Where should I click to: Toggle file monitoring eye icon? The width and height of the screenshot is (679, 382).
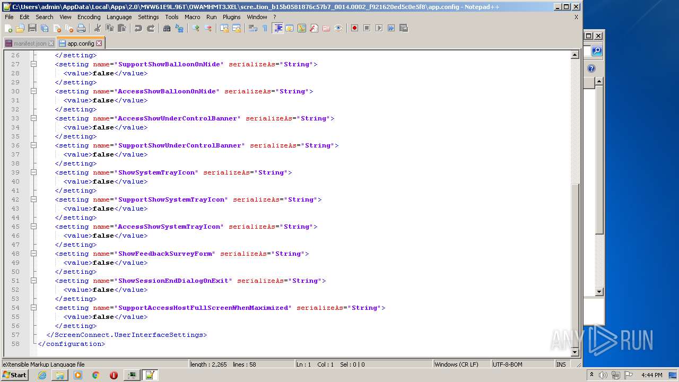click(338, 28)
